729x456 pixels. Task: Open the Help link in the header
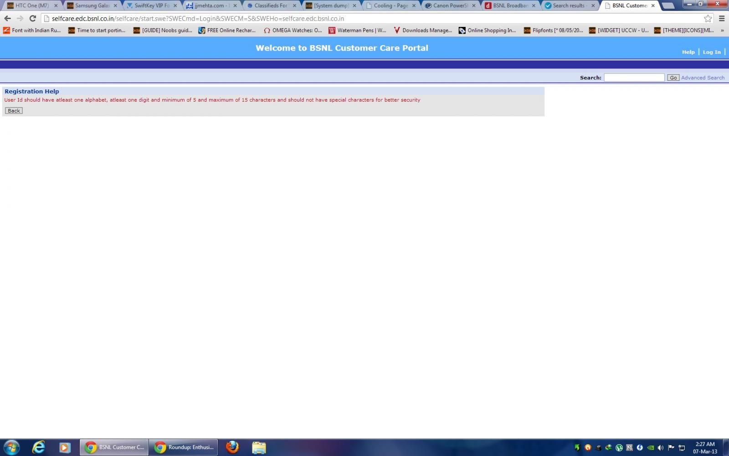[x=688, y=52]
